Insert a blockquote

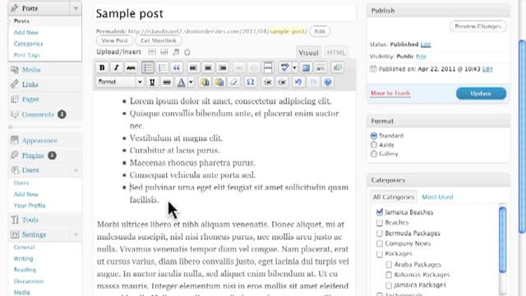tap(177, 67)
